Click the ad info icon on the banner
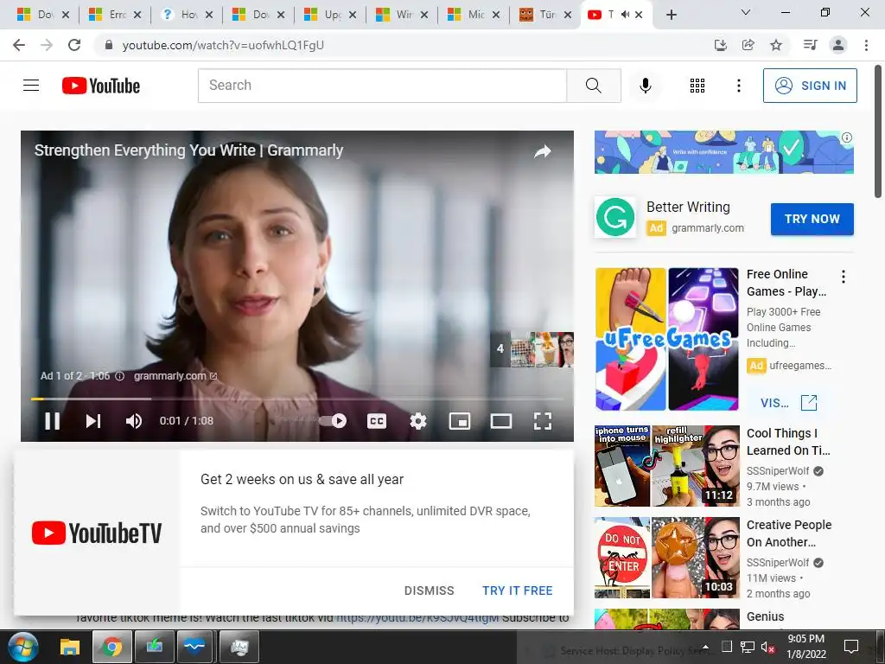 click(x=847, y=137)
